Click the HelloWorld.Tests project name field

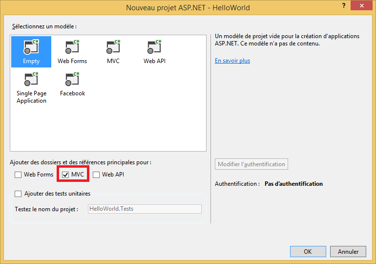(145, 209)
